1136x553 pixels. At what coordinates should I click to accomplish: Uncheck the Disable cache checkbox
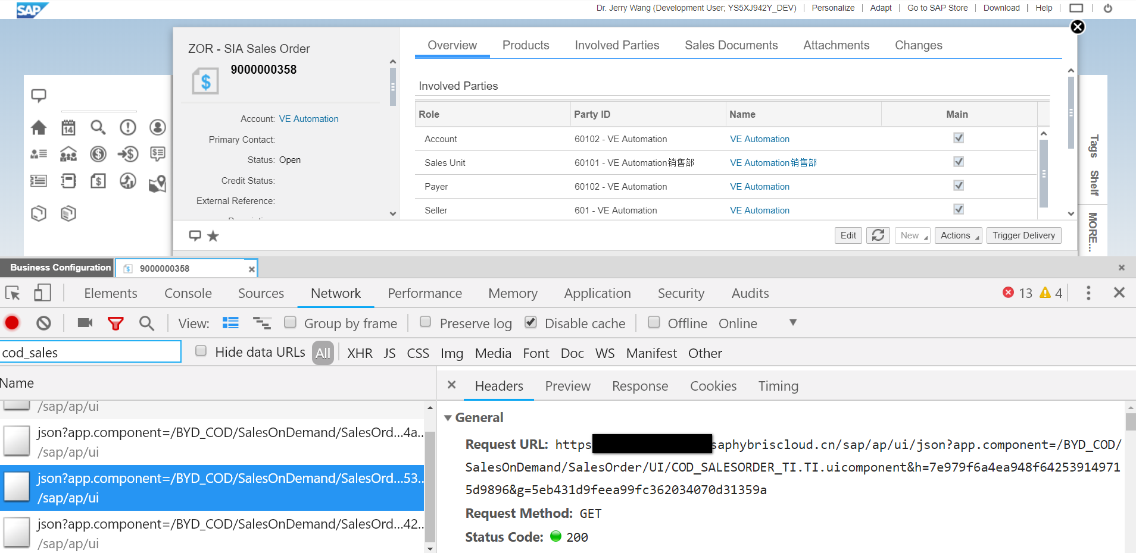[x=531, y=322]
